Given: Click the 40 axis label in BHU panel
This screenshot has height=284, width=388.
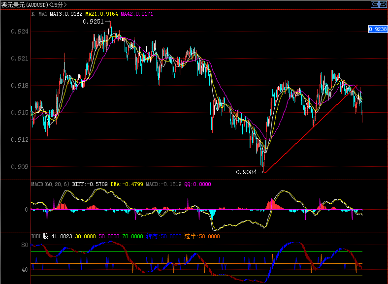Looking at the screenshot, I should 25,270.
